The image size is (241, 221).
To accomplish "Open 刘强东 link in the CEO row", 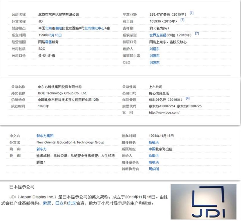I will tap(154, 63).
